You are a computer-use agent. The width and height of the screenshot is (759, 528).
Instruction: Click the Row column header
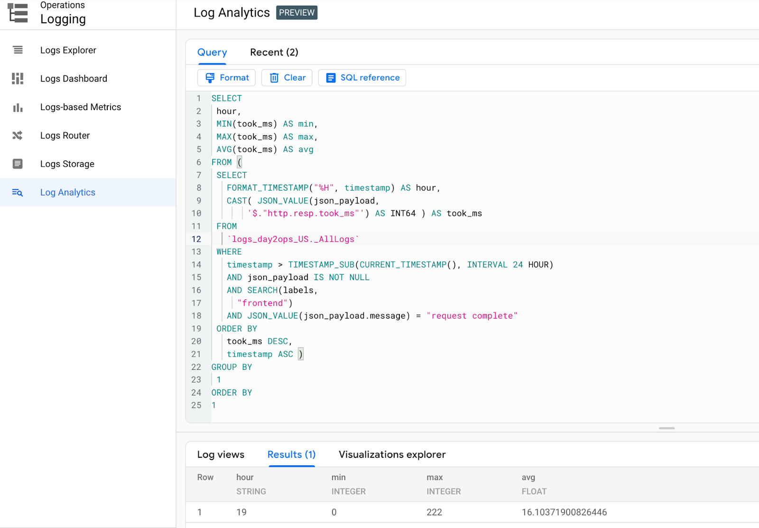point(205,477)
